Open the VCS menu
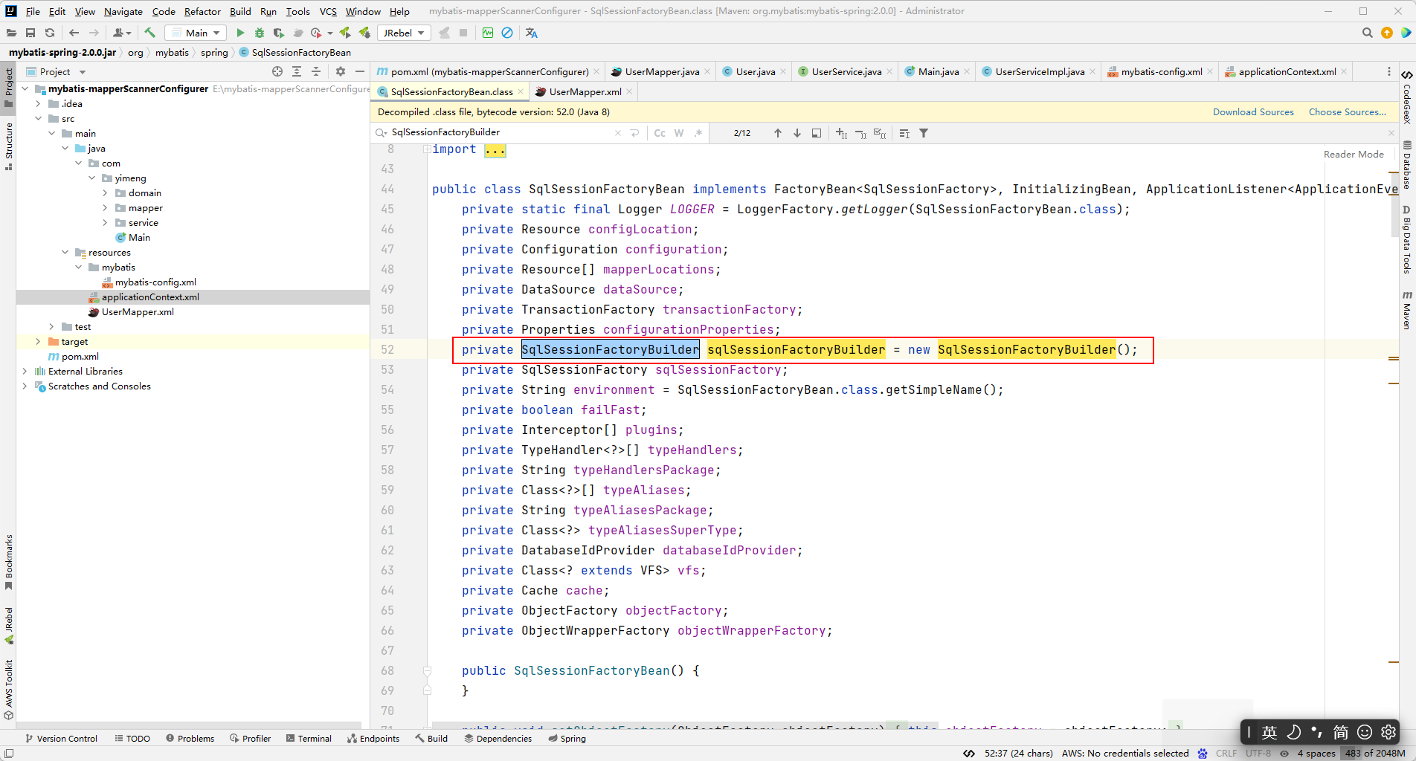 (328, 11)
